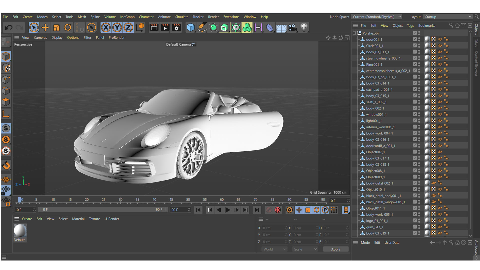Select the Live Selection tool
This screenshot has height=270, width=480.
point(34,27)
